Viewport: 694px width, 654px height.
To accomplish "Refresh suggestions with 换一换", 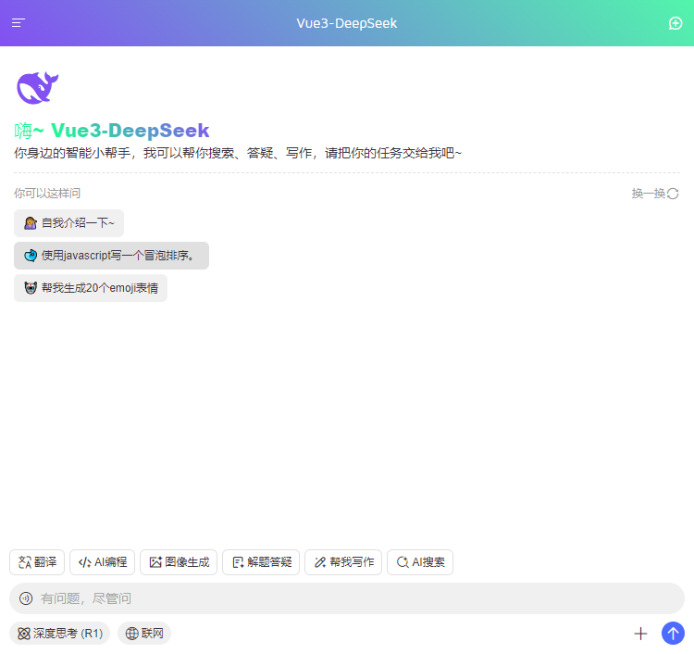I will click(x=655, y=194).
